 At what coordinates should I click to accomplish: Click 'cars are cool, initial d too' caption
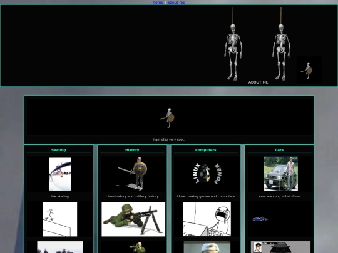coord(279,196)
